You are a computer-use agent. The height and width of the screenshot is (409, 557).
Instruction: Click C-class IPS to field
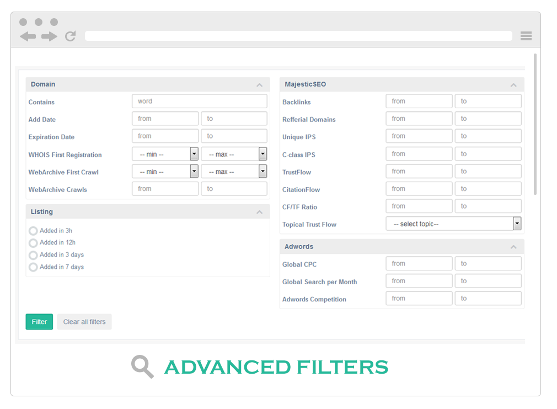pyautogui.click(x=488, y=153)
